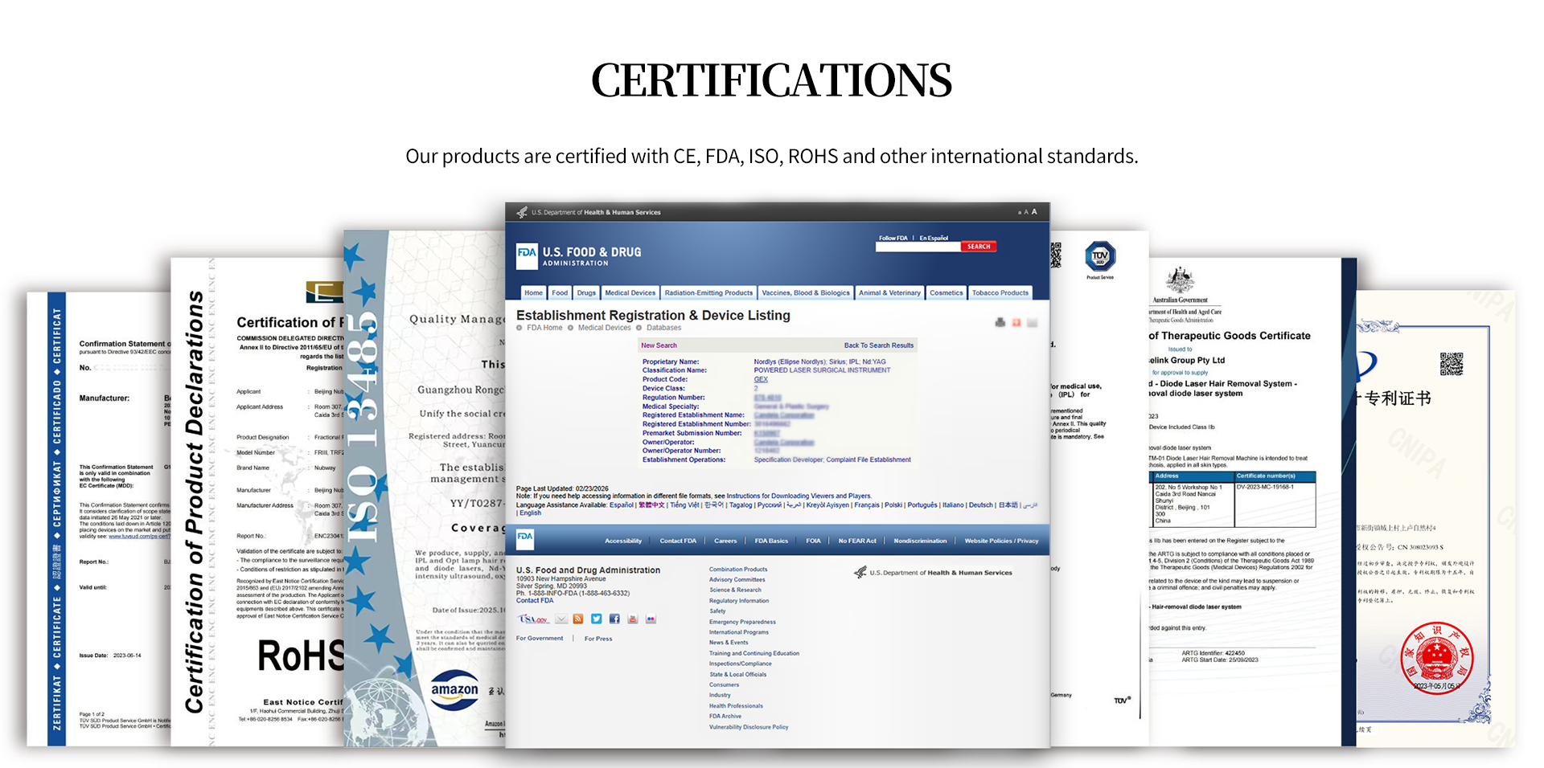Click the FDA search input field

click(918, 247)
